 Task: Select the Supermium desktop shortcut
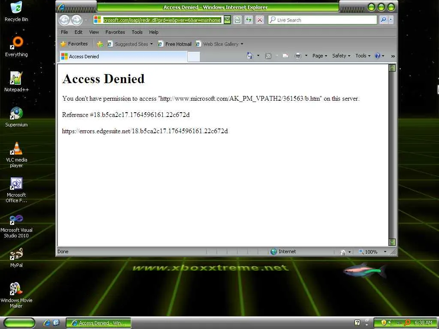click(x=16, y=117)
